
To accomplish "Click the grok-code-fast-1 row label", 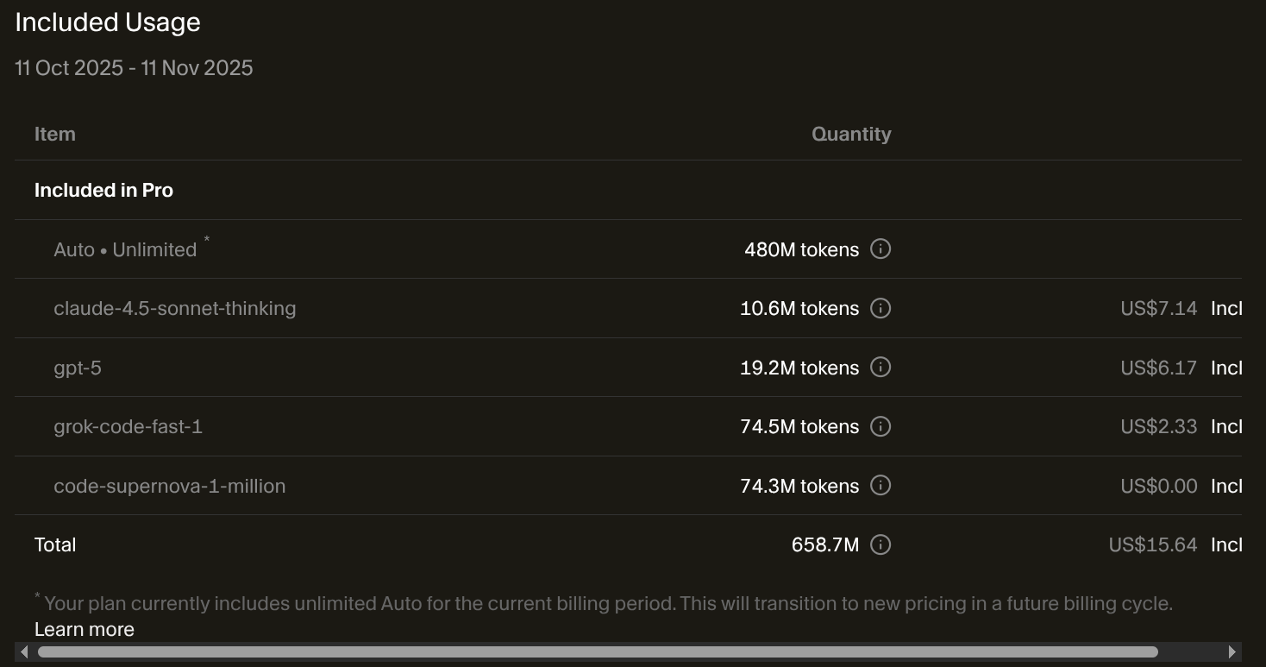I will [128, 427].
